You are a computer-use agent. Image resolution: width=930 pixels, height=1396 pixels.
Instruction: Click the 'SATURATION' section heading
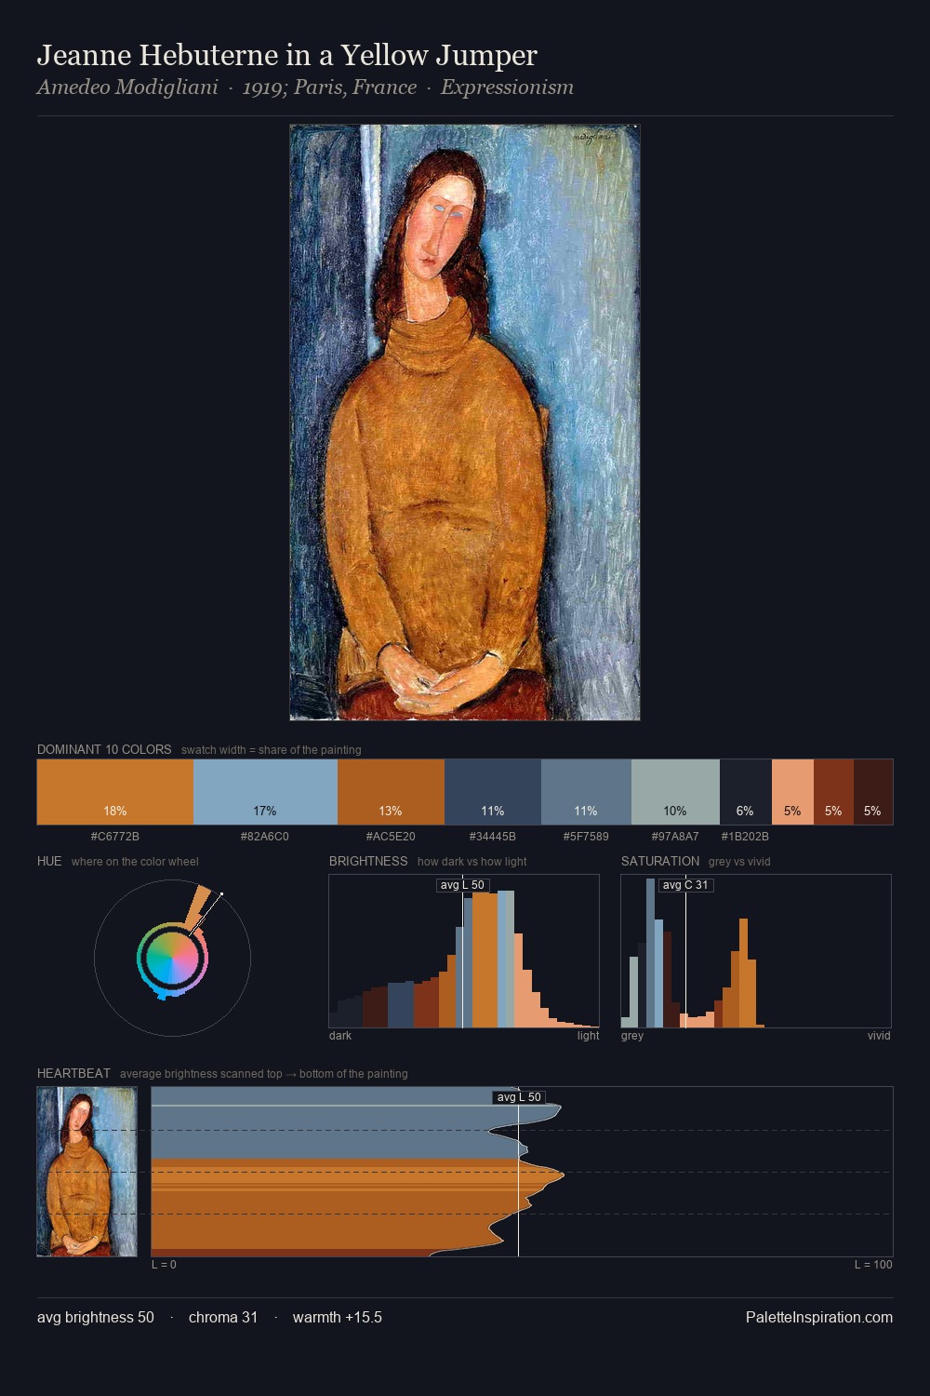[660, 861]
